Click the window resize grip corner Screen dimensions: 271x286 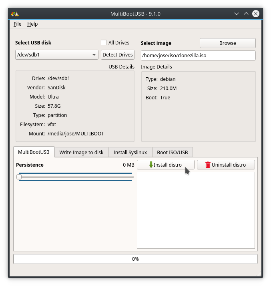259,274
